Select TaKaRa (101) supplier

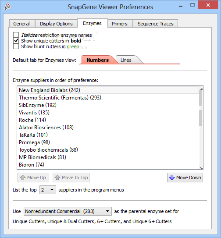[108, 135]
